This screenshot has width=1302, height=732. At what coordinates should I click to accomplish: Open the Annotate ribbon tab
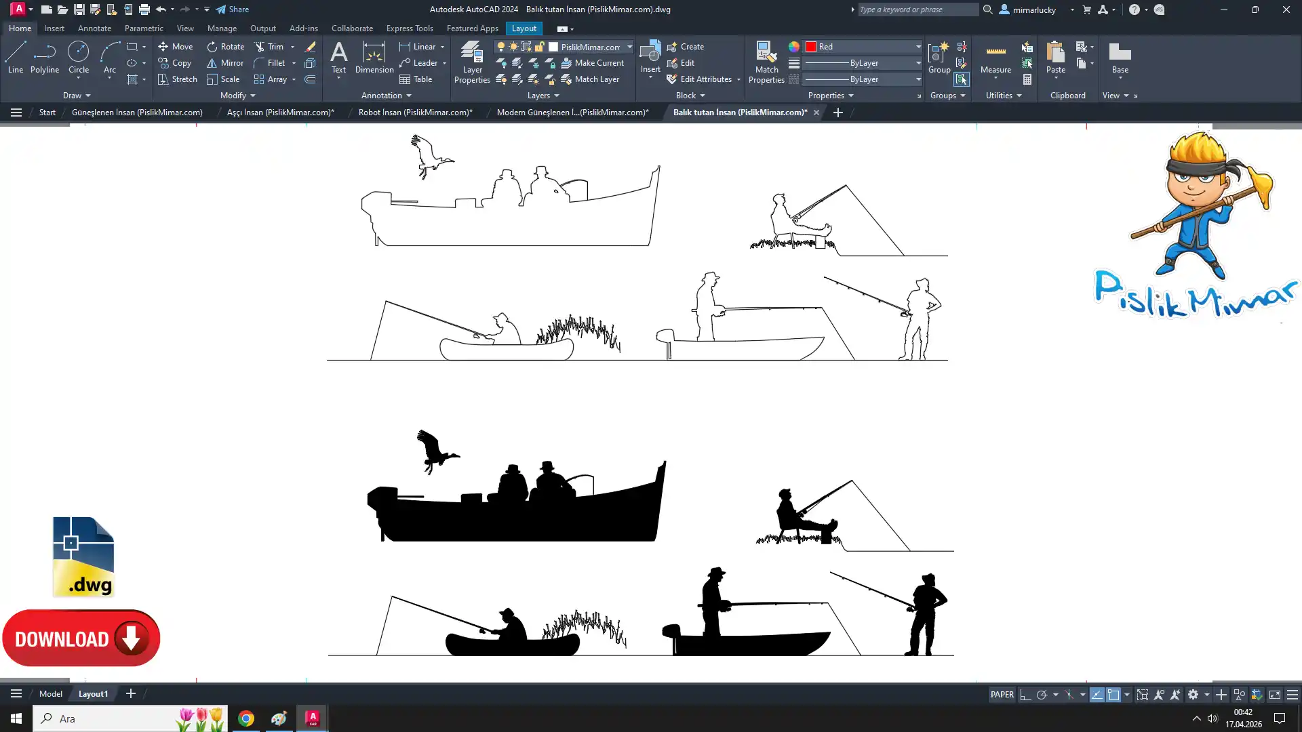(94, 28)
